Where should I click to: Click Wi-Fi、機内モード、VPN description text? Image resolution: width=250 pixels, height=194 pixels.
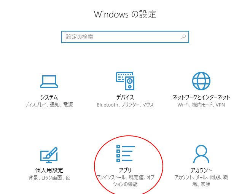click(201, 105)
